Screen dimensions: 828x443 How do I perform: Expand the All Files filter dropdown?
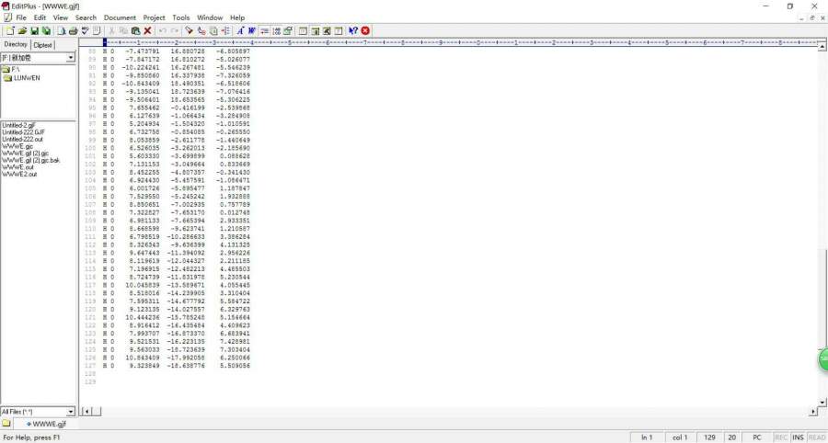click(71, 412)
